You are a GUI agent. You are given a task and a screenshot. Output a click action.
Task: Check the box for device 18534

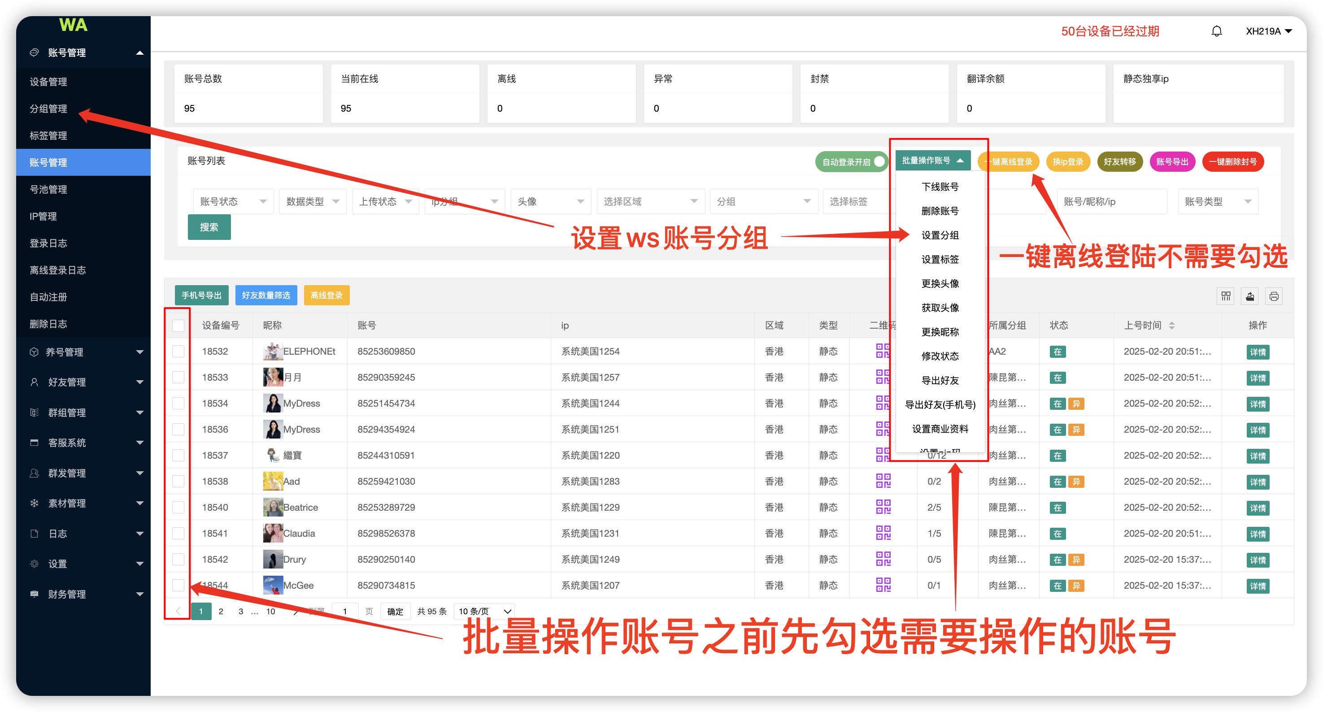[178, 403]
